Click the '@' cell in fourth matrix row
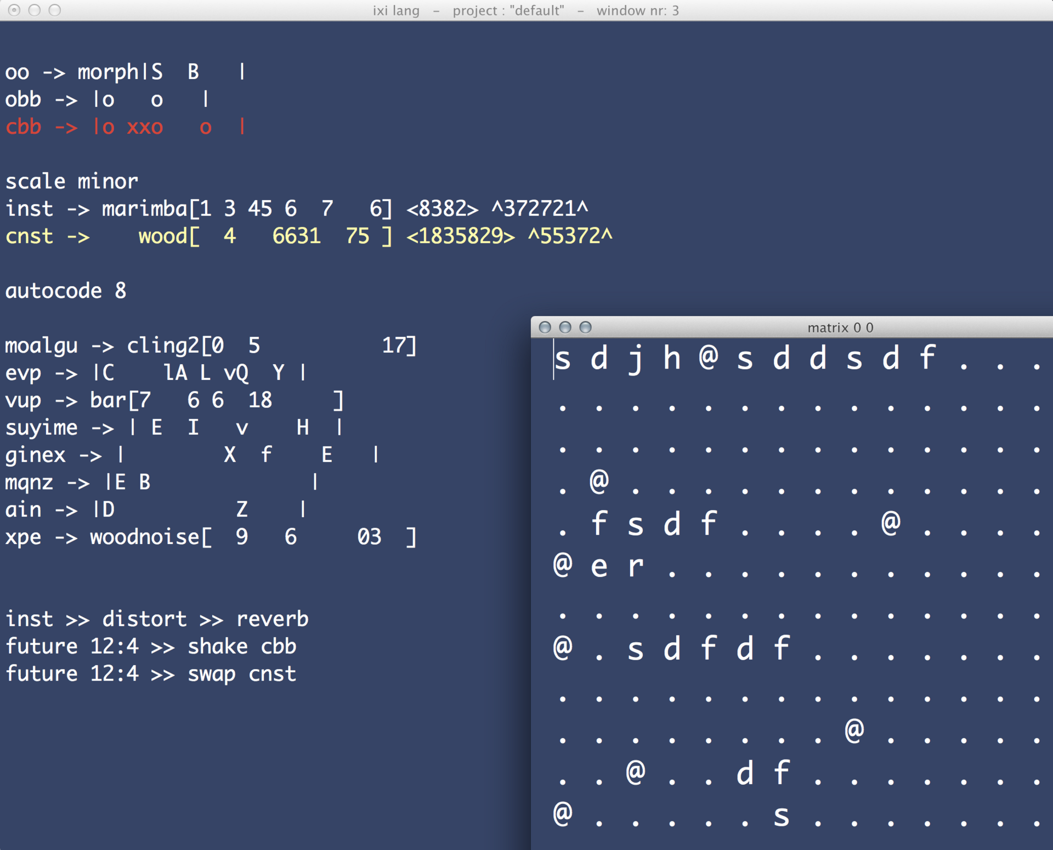 click(599, 481)
